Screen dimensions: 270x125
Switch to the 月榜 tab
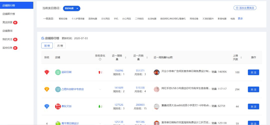[60, 46]
